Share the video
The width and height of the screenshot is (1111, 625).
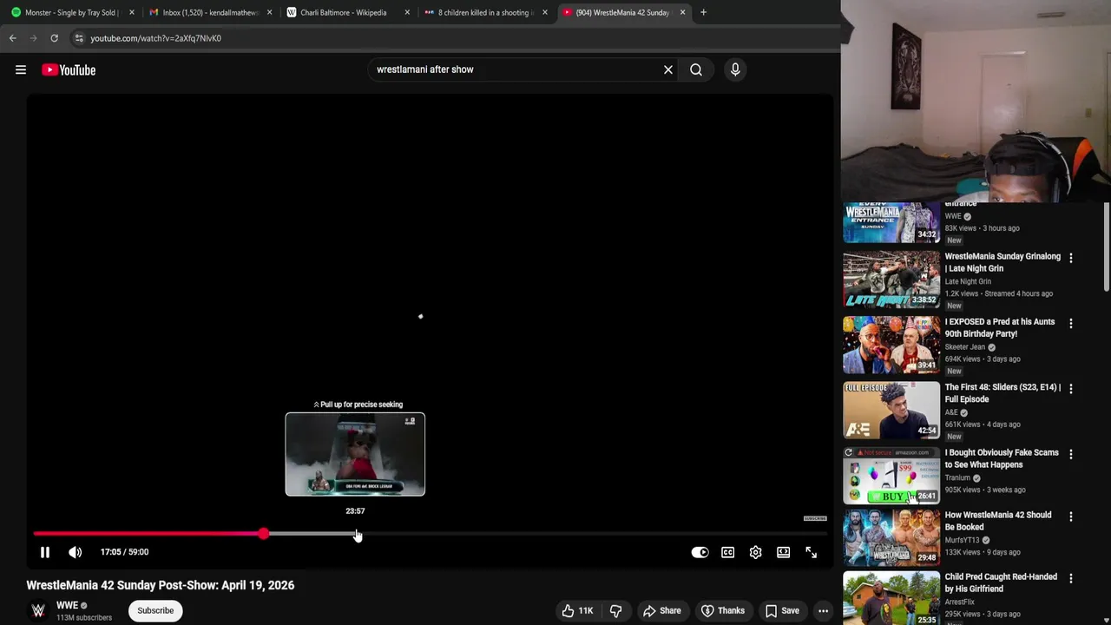pyautogui.click(x=661, y=610)
